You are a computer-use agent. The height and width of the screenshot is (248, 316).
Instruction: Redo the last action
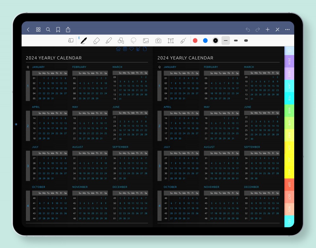point(258,30)
